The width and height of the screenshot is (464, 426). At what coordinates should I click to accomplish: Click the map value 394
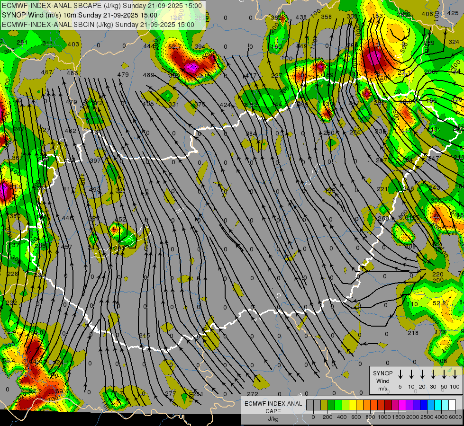(200, 46)
